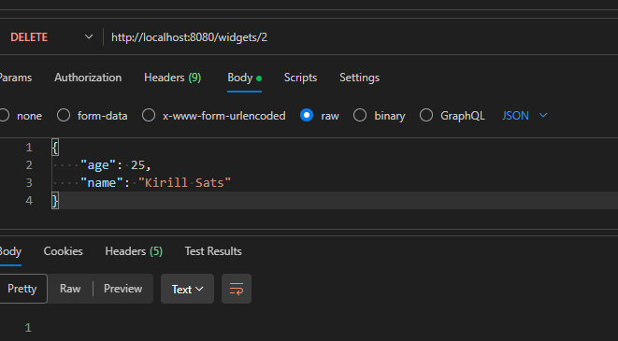618x341 pixels.
Task: Switch to the Authorization tab
Action: click(x=88, y=78)
